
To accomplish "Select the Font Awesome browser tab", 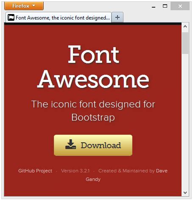I will click(59, 17).
